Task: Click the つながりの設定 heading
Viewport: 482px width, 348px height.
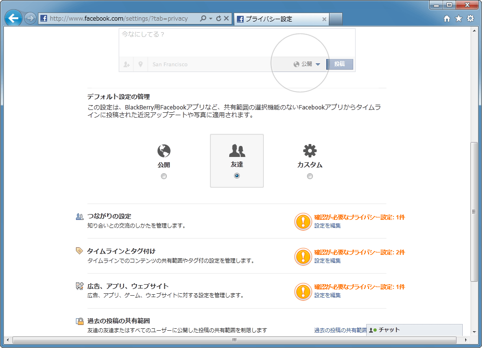Action: click(109, 216)
